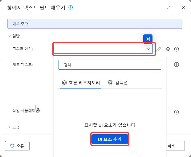
Task: Show info for the 작업 시뮬레이션 option
Action: coord(177,112)
